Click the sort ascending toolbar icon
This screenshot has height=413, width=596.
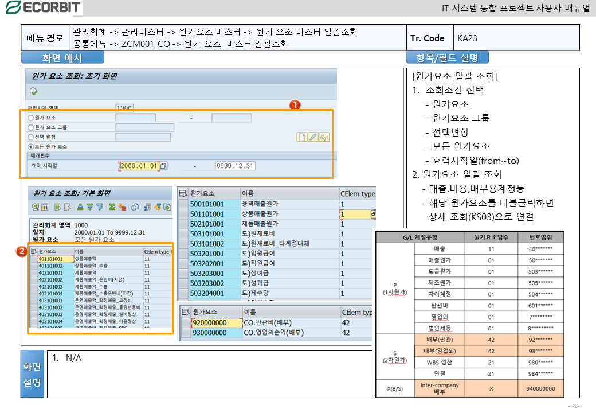click(x=81, y=207)
